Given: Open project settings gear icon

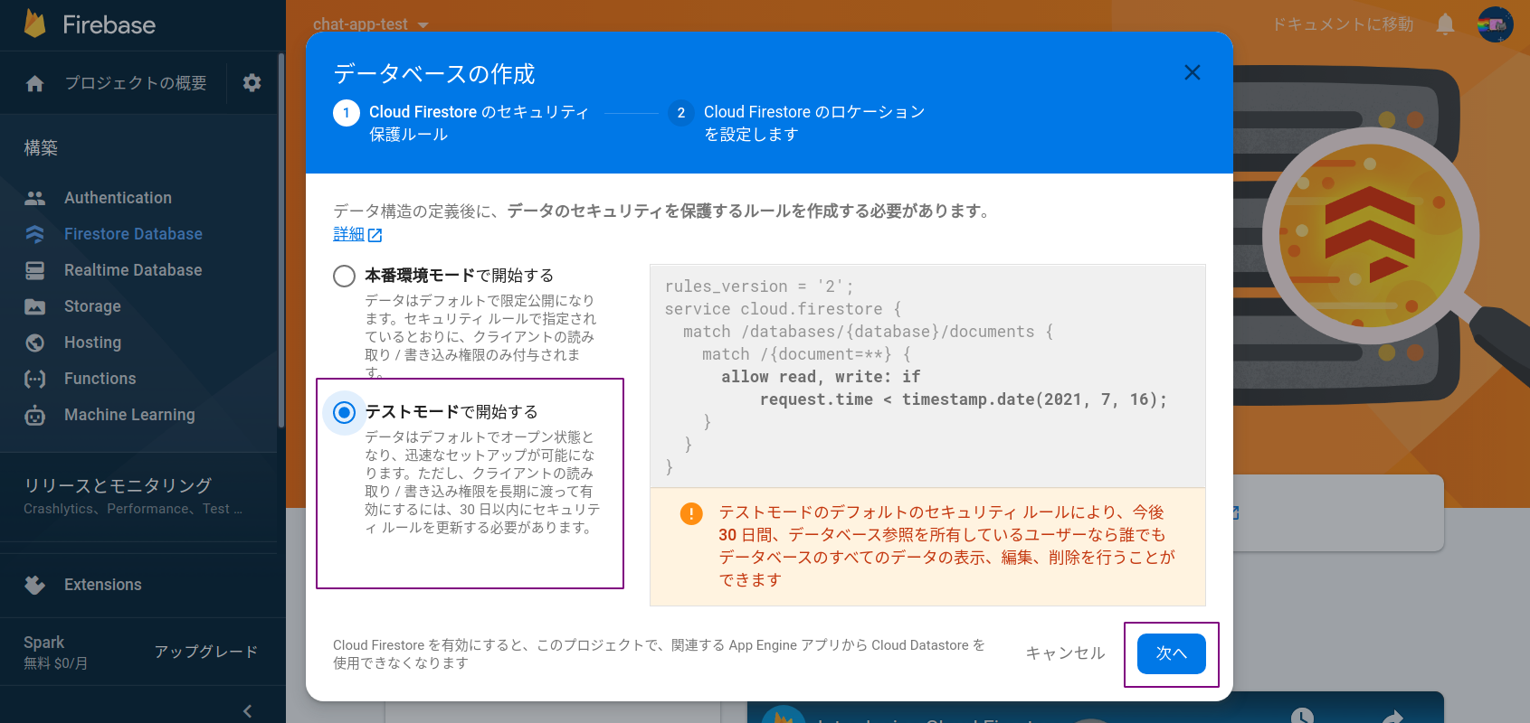Looking at the screenshot, I should (x=252, y=83).
